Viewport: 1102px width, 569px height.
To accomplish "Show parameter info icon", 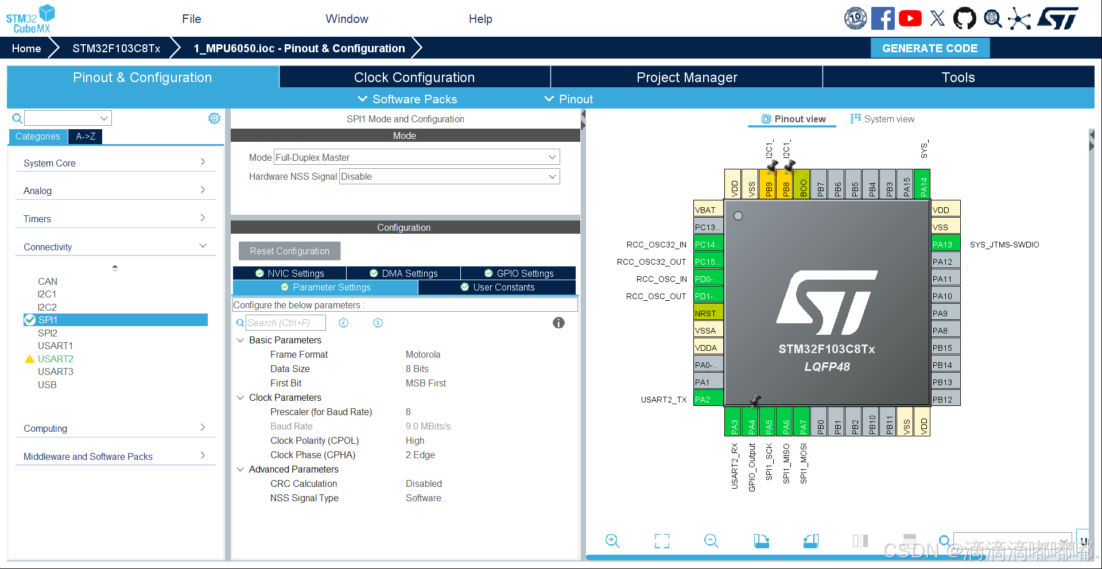I will click(x=558, y=323).
